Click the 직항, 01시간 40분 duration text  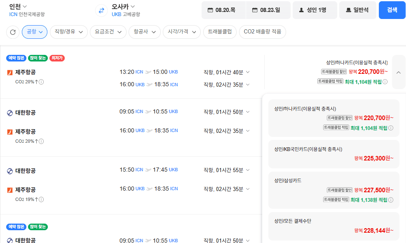pos(223,72)
